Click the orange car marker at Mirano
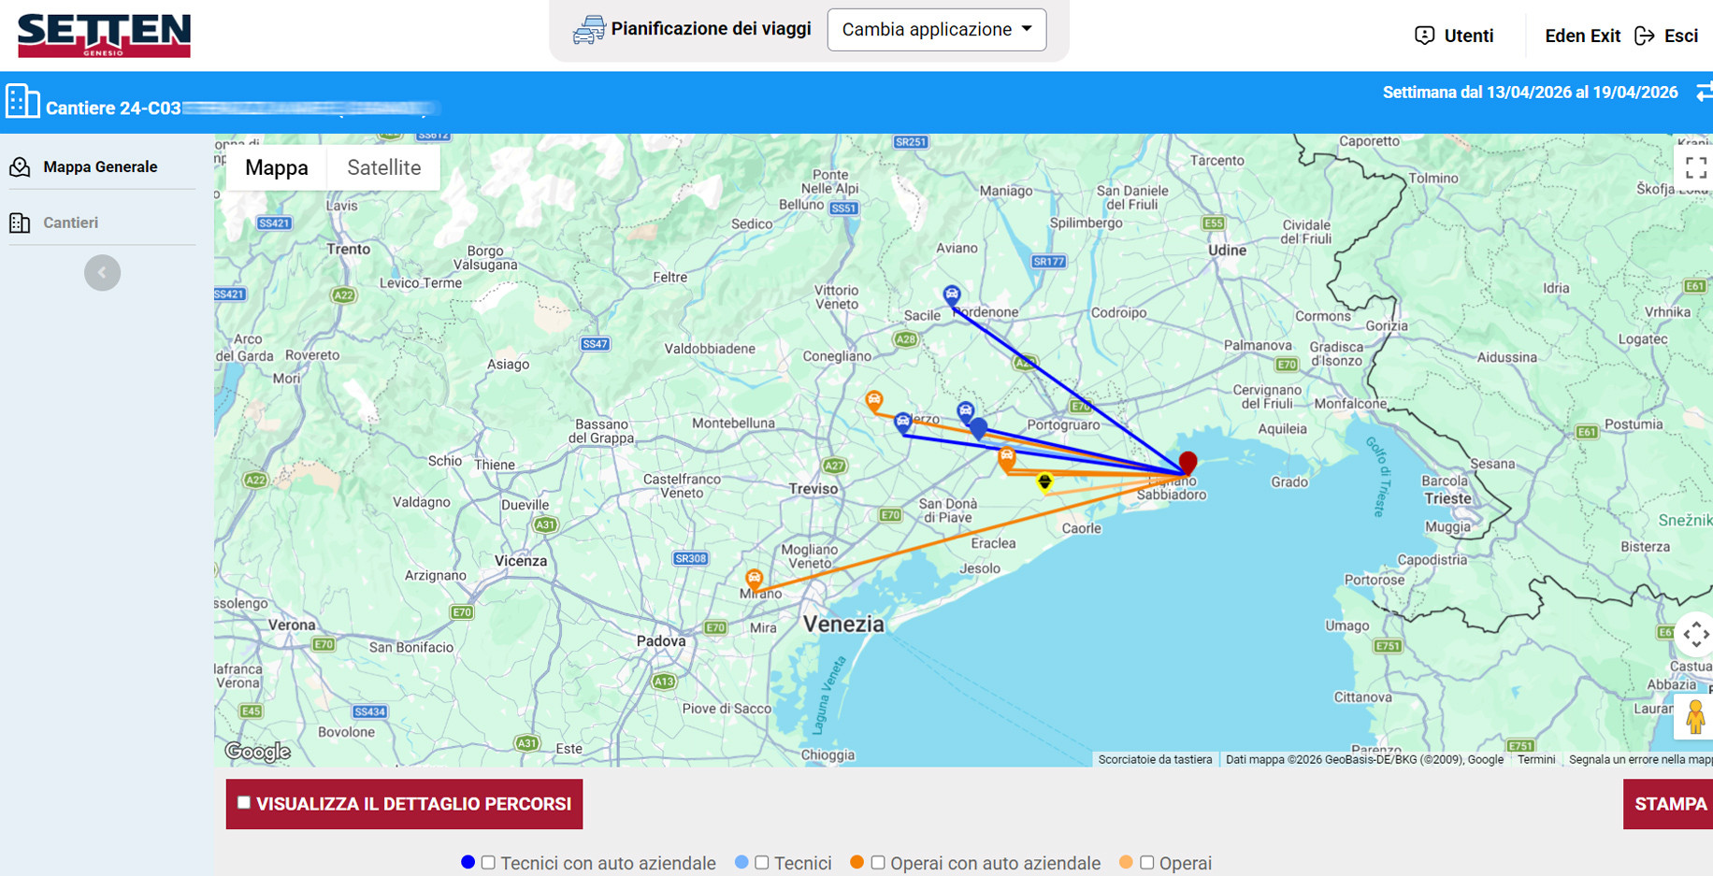Viewport: 1713px width, 876px height. pyautogui.click(x=754, y=579)
